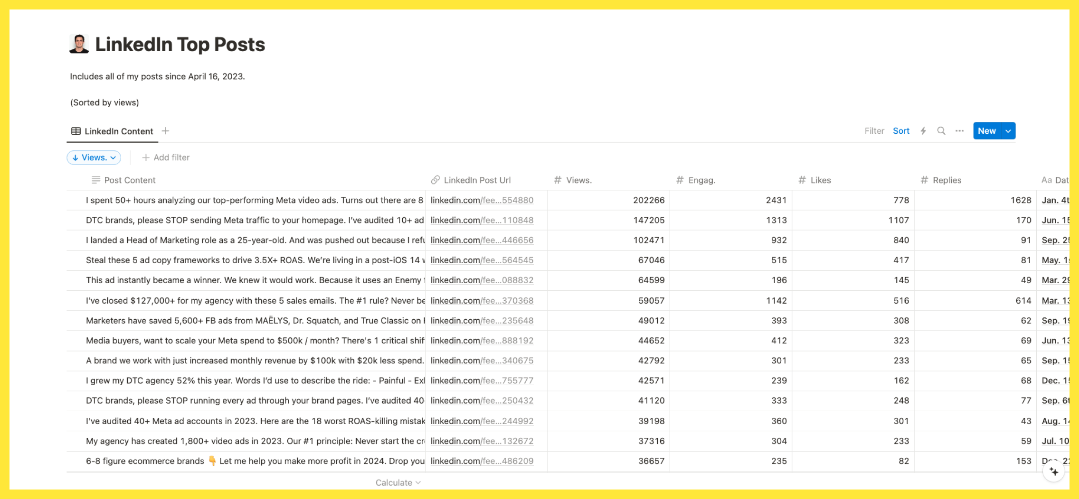Open the linkedin.com link ending 250432
The image size is (1079, 499).
pos(482,400)
